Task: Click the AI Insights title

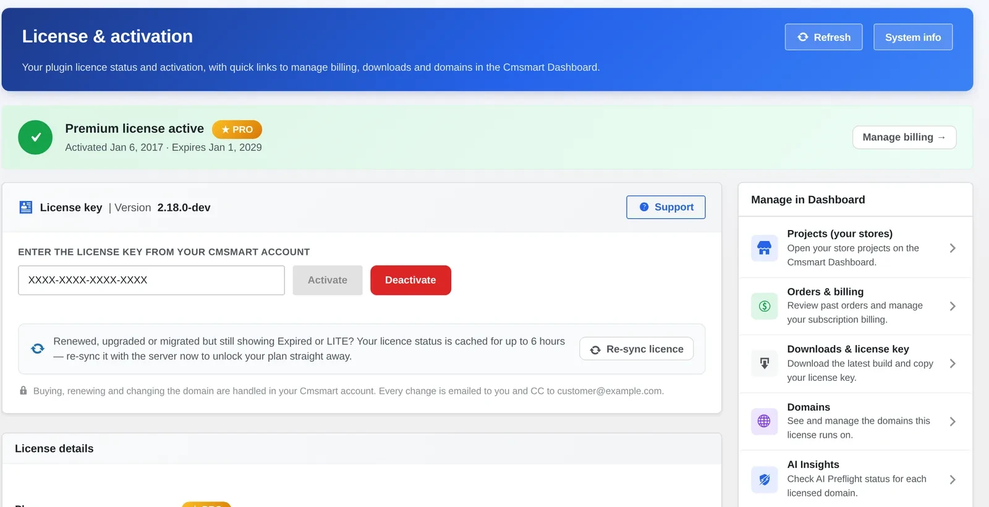Action: pyautogui.click(x=813, y=465)
